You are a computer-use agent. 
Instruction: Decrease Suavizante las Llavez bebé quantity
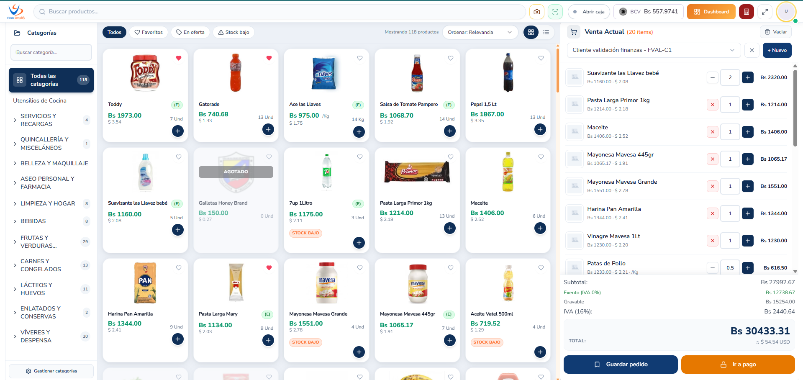coord(713,77)
